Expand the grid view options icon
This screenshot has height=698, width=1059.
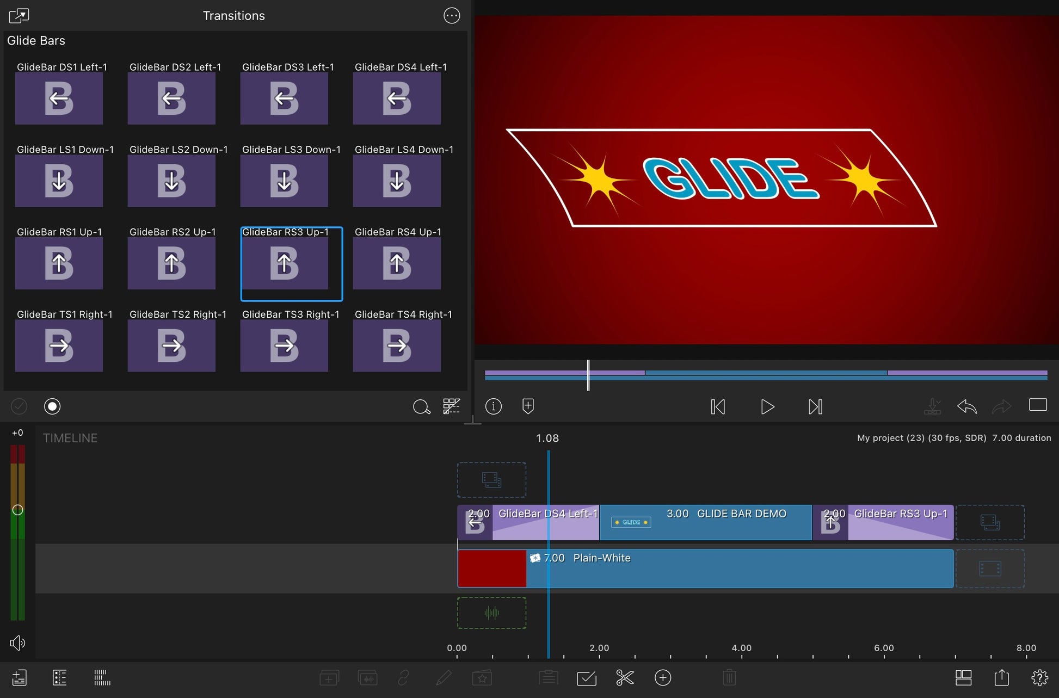(451, 406)
